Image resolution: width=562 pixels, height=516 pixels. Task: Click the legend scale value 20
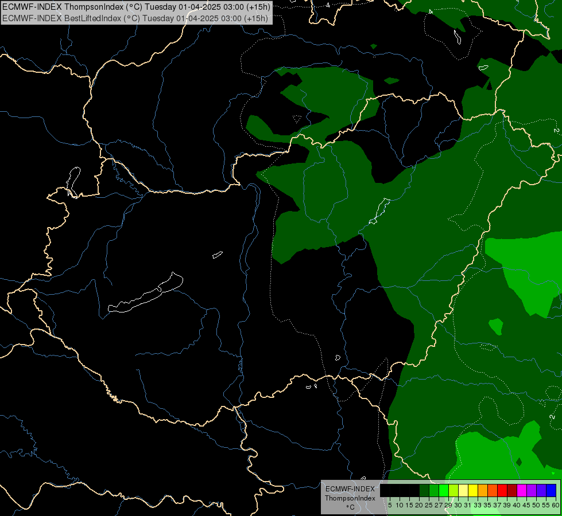pos(419,505)
